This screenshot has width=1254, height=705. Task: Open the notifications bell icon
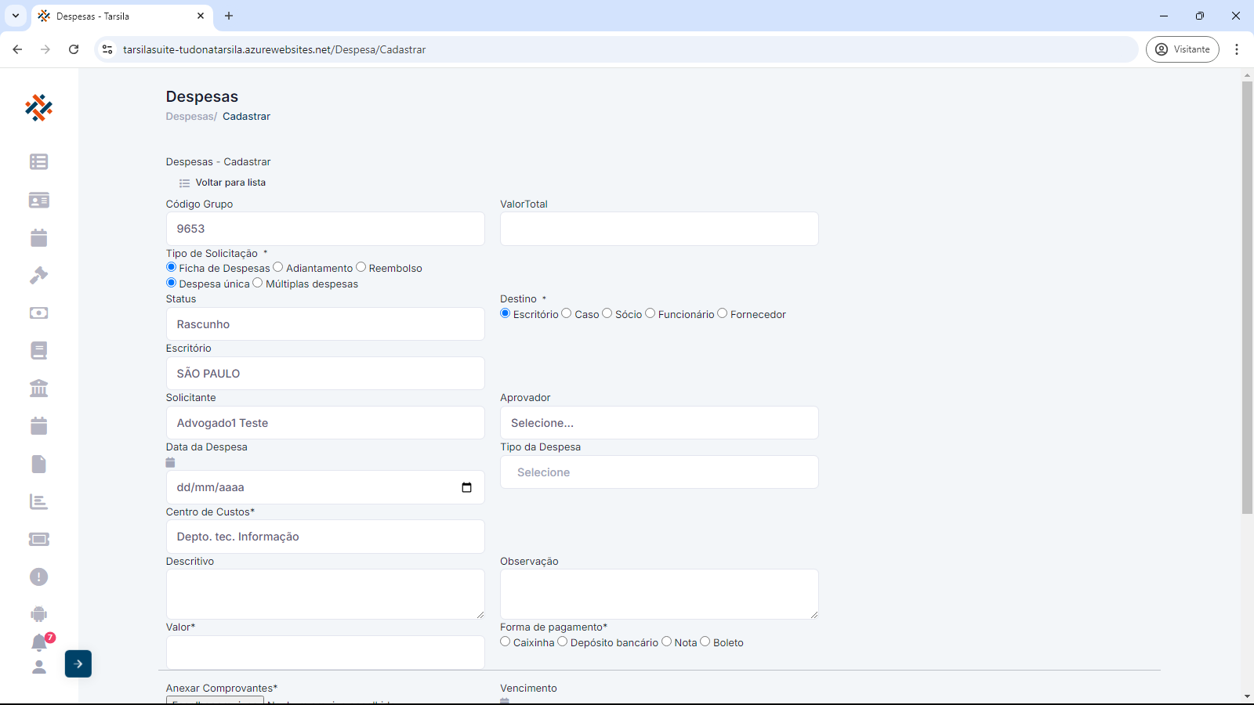(39, 642)
